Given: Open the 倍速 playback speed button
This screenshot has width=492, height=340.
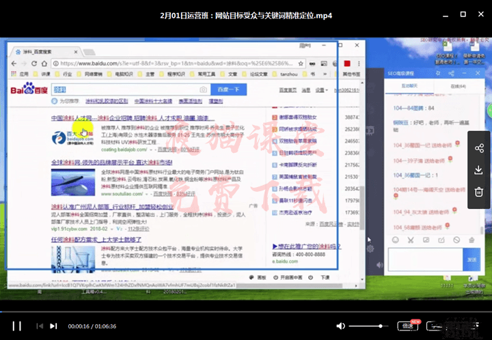Looking at the screenshot, I should click(x=408, y=326).
